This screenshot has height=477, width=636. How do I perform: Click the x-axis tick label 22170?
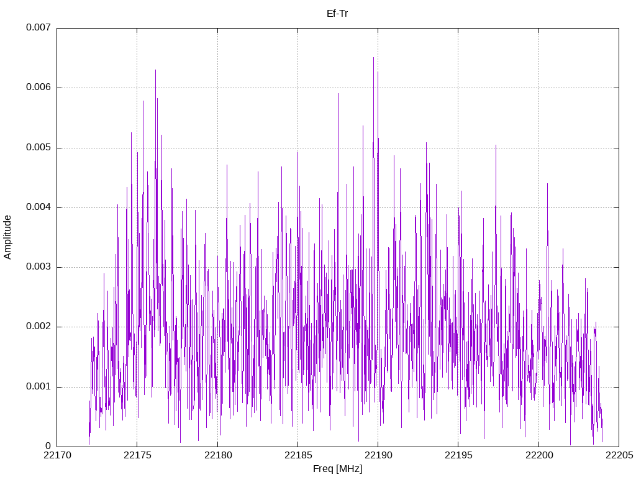(x=57, y=455)
